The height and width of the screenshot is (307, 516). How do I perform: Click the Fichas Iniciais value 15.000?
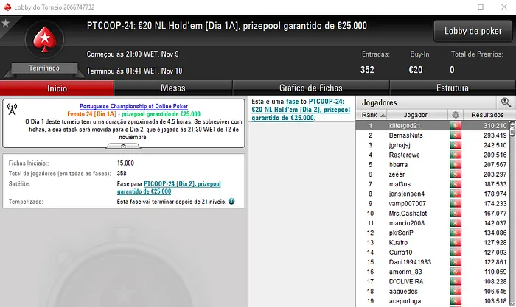(125, 163)
